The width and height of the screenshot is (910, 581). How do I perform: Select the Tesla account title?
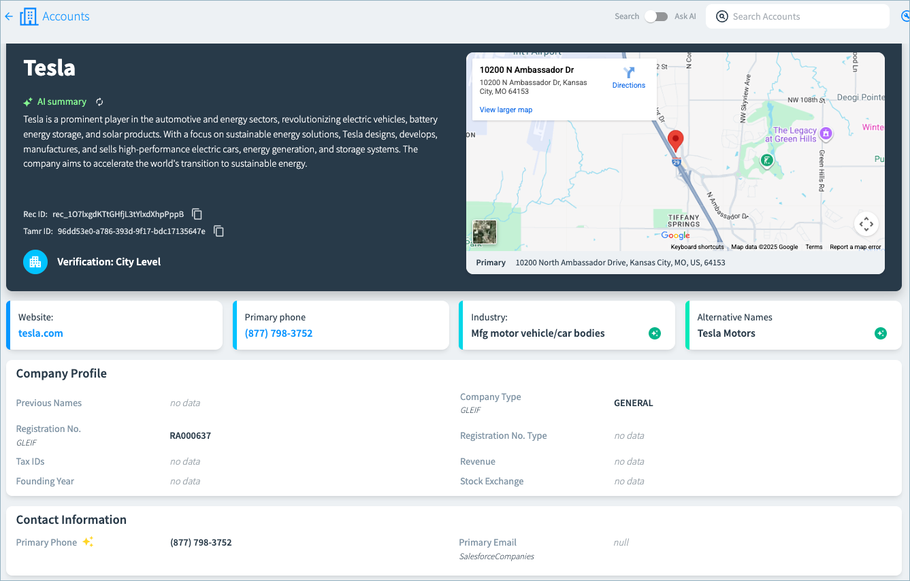tap(49, 68)
